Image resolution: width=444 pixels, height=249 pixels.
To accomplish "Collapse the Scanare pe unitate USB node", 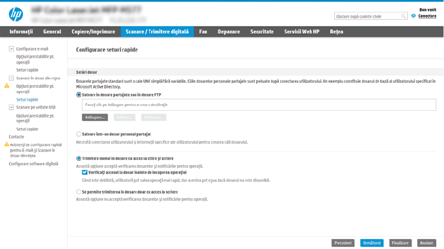I will (x=11, y=107).
